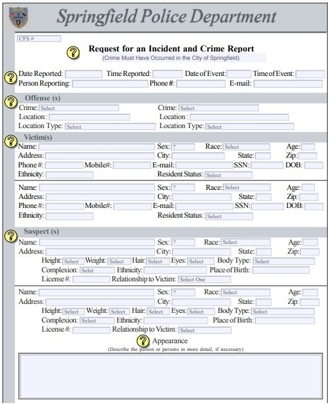Image resolution: width=331 pixels, height=405 pixels.
Task: Open the help icon for Offense(s) section
Action: [11, 102]
